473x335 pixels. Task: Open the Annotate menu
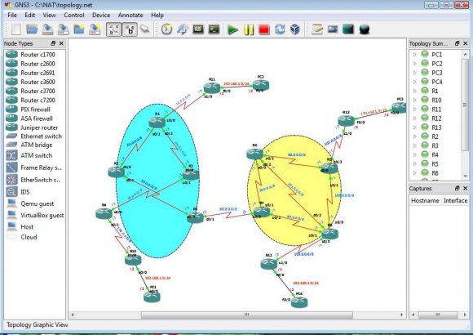pyautogui.click(x=130, y=16)
